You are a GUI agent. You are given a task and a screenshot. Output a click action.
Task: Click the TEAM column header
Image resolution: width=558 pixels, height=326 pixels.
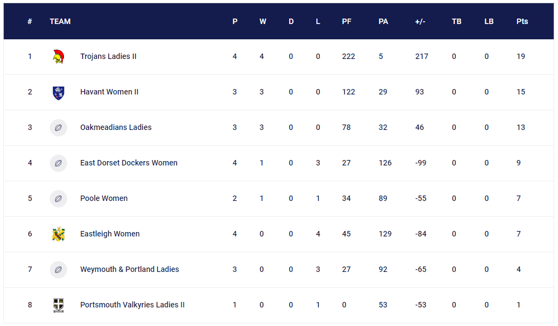pos(60,22)
